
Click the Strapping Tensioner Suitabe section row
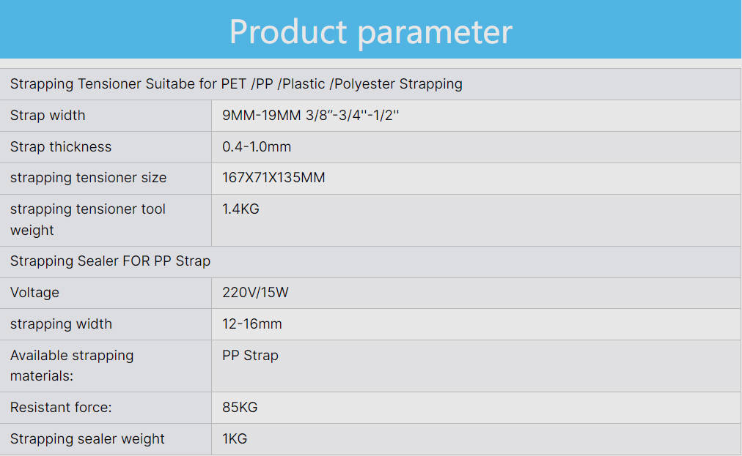[236, 83]
